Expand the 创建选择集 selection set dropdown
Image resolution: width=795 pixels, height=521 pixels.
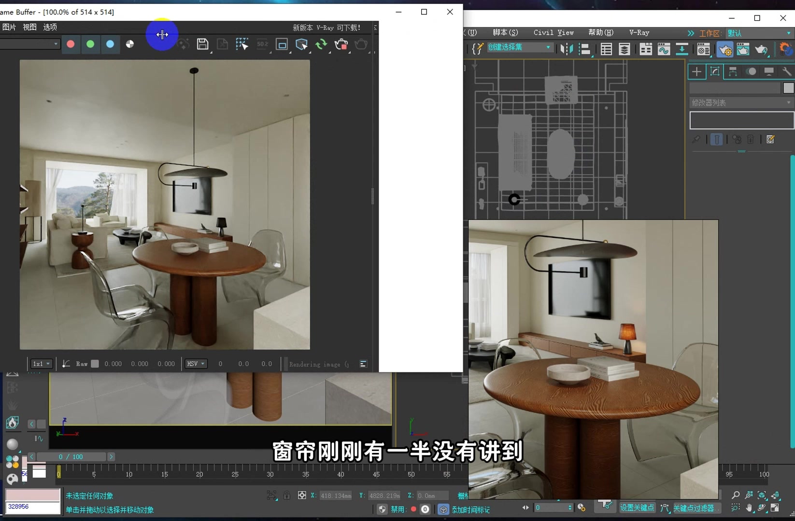click(549, 47)
